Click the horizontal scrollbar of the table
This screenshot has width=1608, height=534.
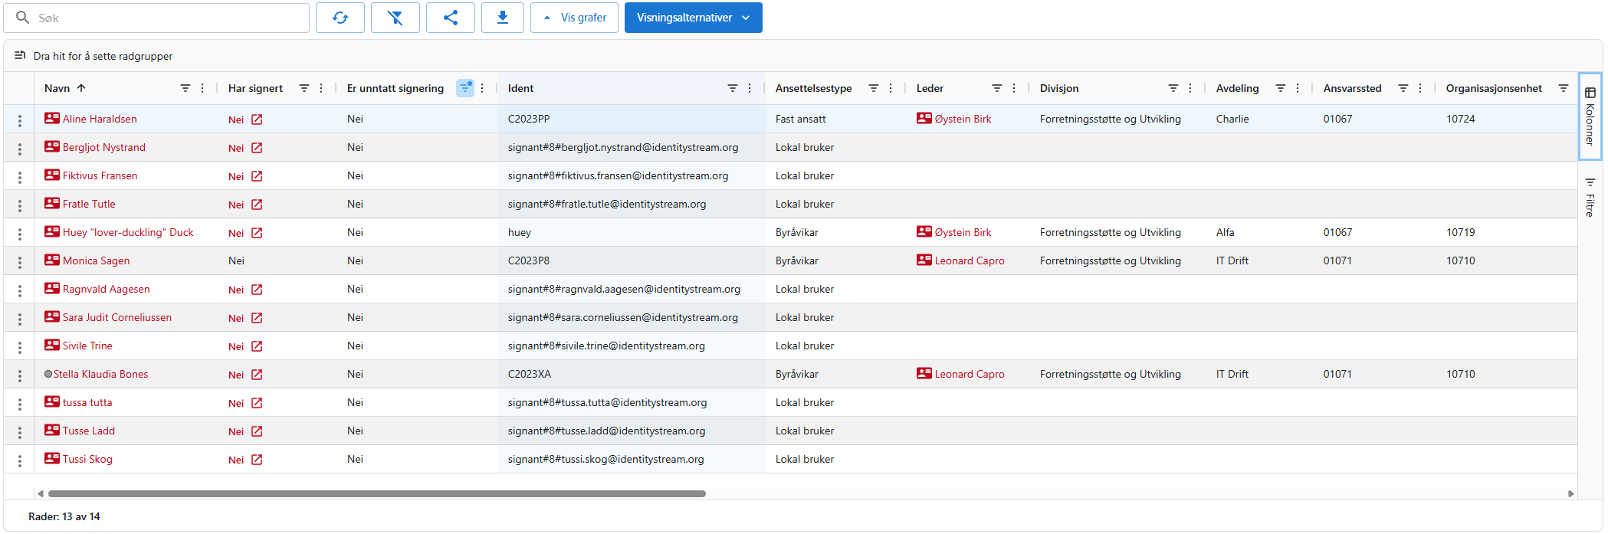[x=376, y=494]
